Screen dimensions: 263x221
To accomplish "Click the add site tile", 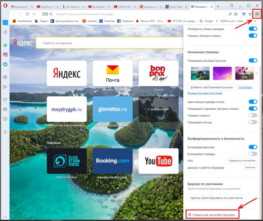I will pos(159,109).
